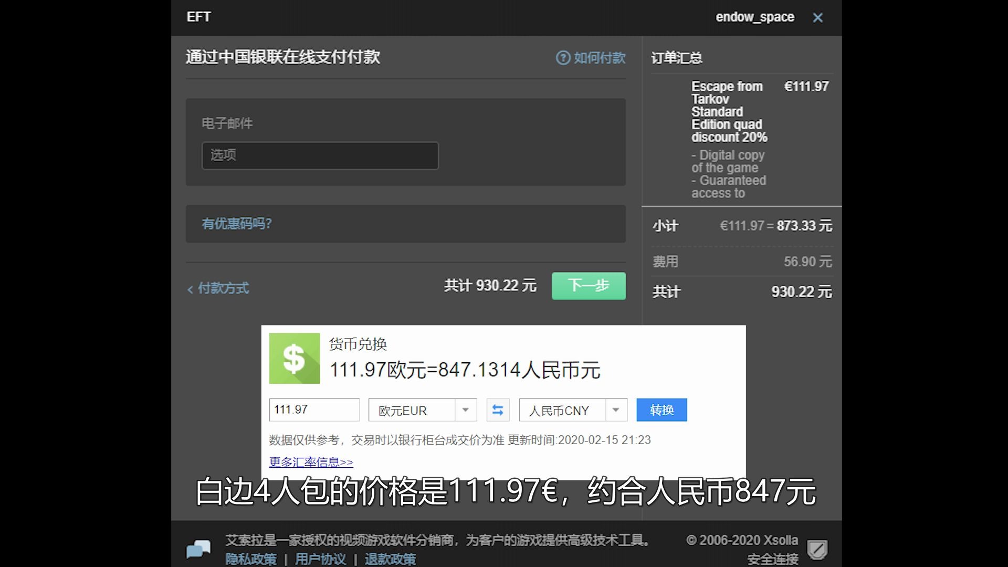Click the 873.33 元 subtotal value

[804, 226]
